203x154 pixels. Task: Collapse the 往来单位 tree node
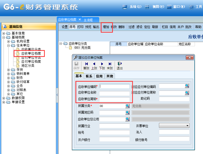pyautogui.click(x=9, y=45)
